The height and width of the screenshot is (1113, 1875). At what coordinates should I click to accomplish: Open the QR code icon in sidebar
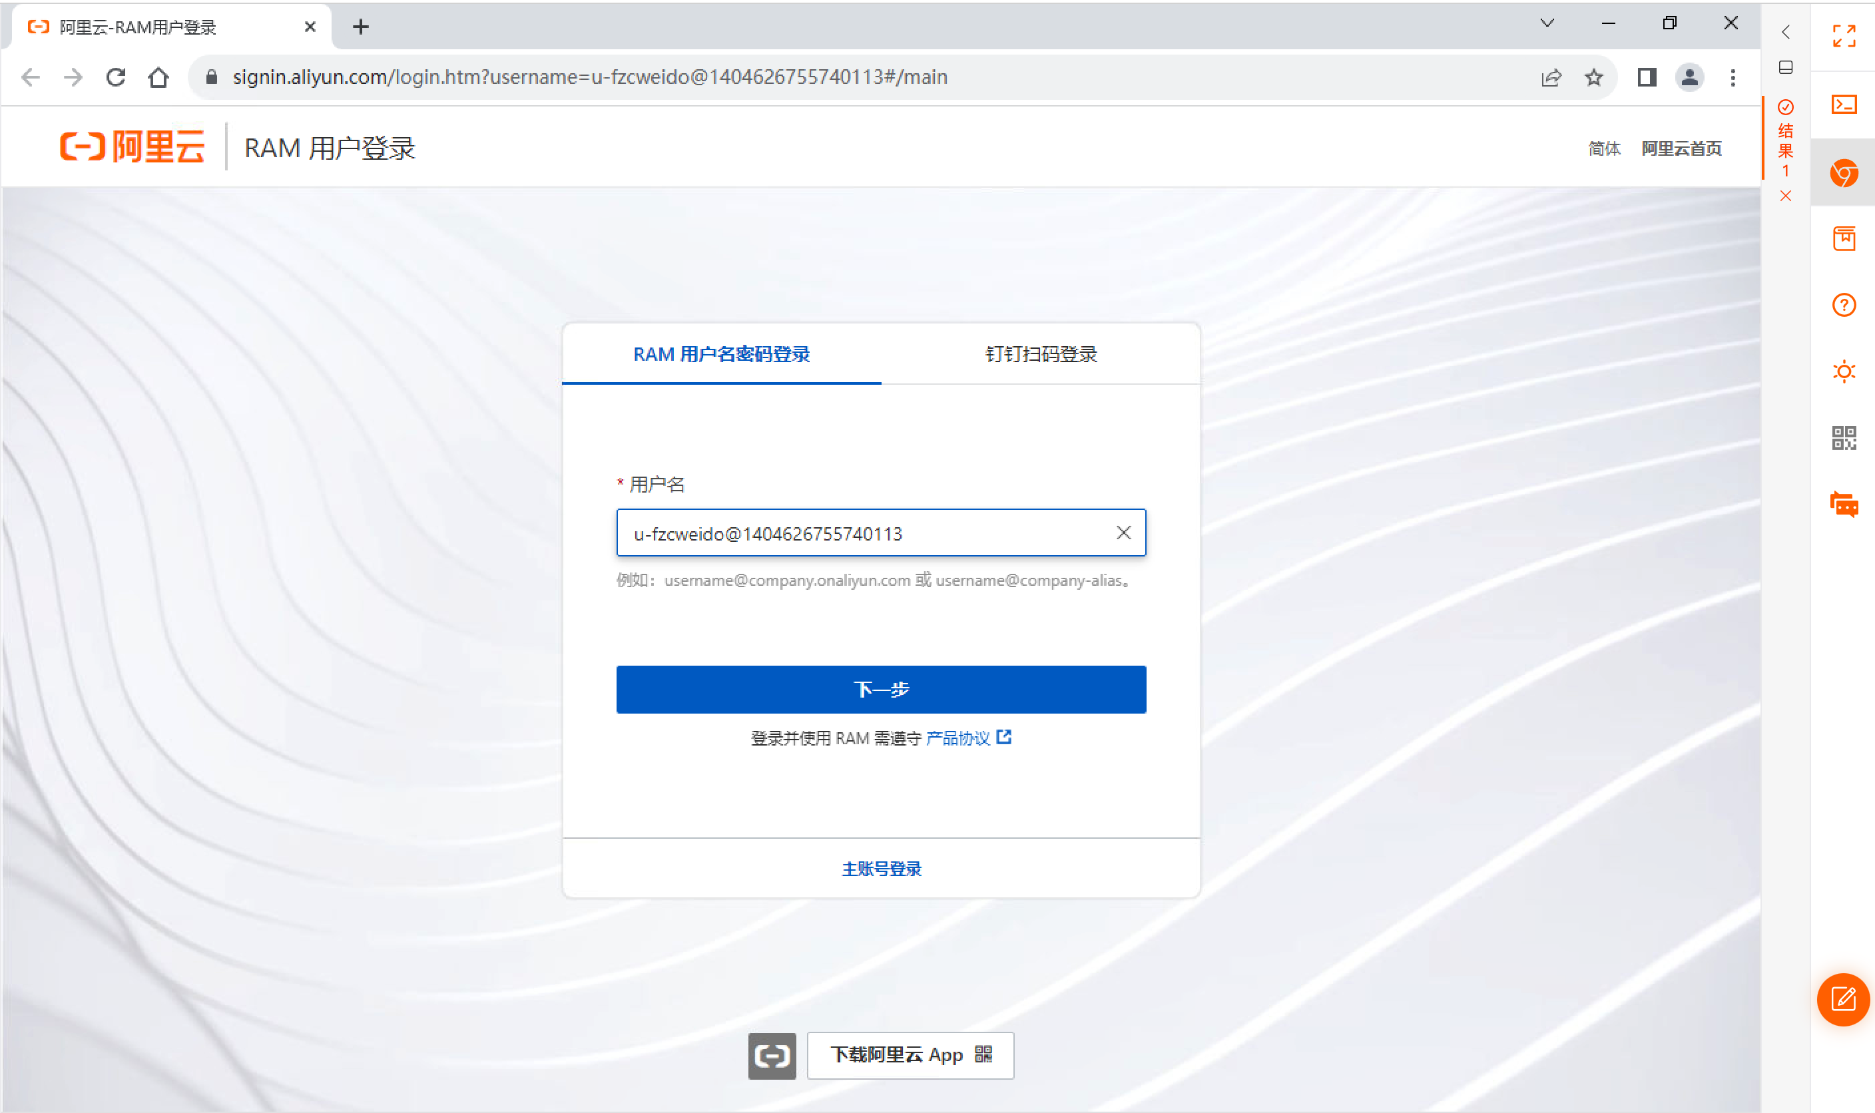tap(1844, 438)
